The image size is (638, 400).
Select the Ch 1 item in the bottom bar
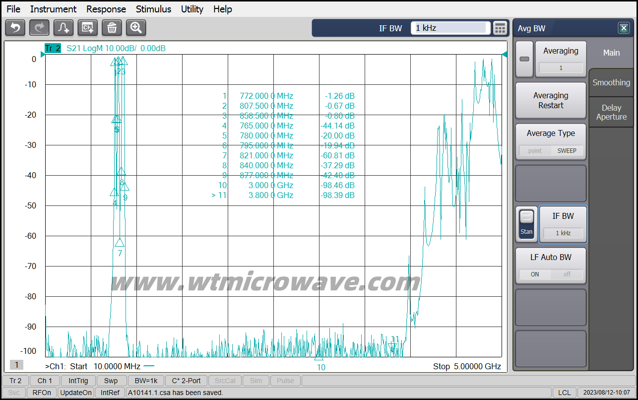44,381
